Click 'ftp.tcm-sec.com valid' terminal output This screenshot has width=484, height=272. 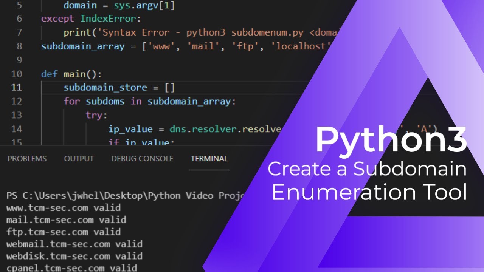[64, 232]
